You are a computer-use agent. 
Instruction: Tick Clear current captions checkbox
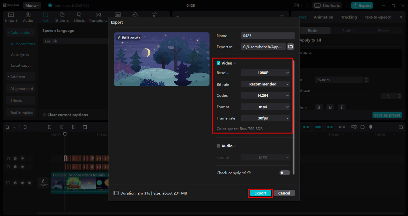[x=45, y=115]
